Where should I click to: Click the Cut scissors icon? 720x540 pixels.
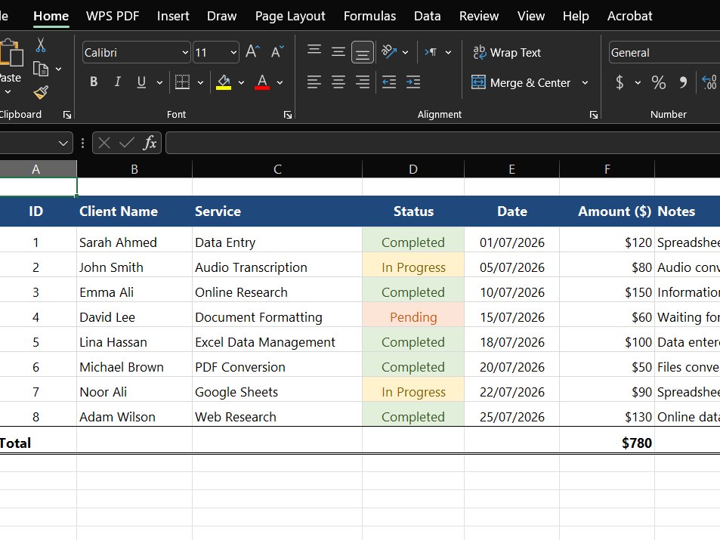(40, 45)
